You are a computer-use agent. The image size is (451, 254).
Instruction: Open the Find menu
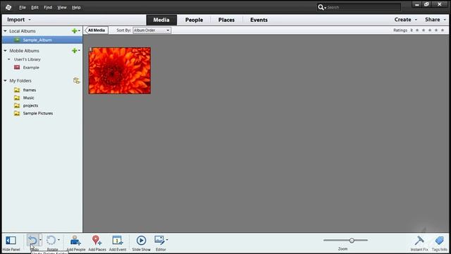pos(48,8)
